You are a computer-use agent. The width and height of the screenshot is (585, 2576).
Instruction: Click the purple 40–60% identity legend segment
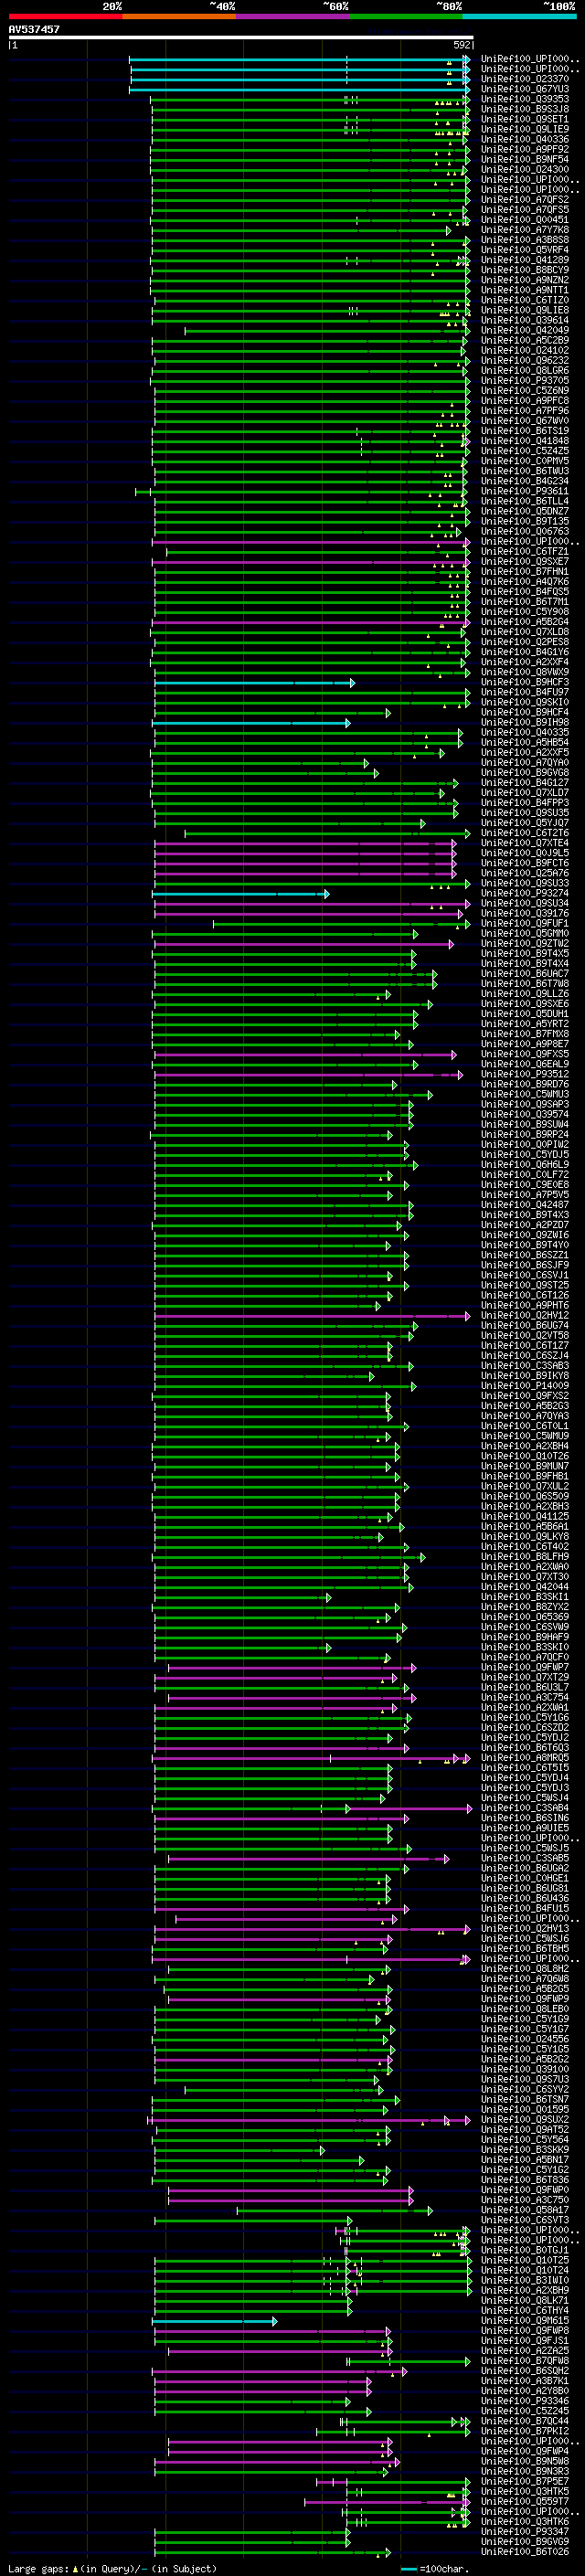[x=293, y=16]
